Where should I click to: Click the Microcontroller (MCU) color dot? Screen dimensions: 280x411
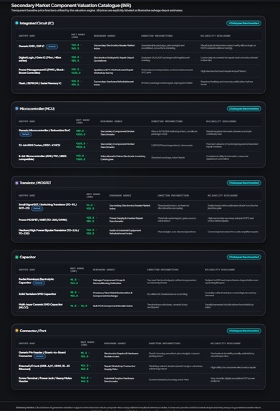[x=16, y=108]
